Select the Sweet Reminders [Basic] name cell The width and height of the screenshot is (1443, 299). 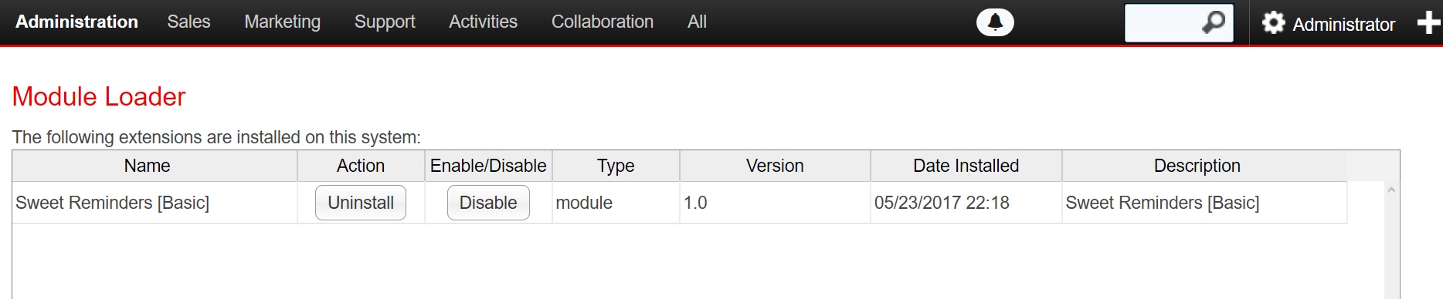154,203
